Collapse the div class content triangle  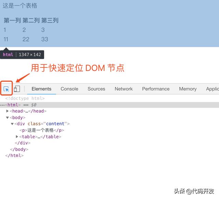pos(12,124)
